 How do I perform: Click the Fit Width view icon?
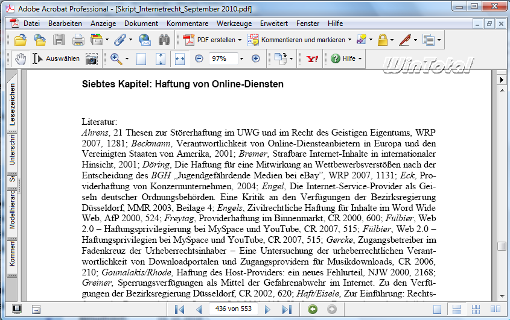(x=179, y=59)
